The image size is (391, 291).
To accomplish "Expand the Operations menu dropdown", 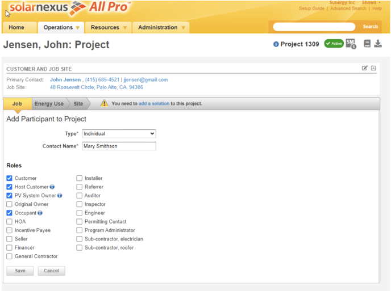I will 61,27.
